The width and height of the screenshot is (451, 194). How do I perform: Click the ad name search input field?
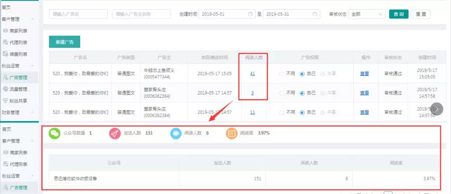coord(78,14)
